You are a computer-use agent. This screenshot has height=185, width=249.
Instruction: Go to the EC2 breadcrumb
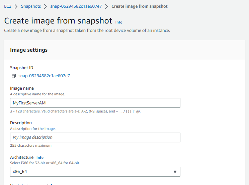tap(8, 6)
